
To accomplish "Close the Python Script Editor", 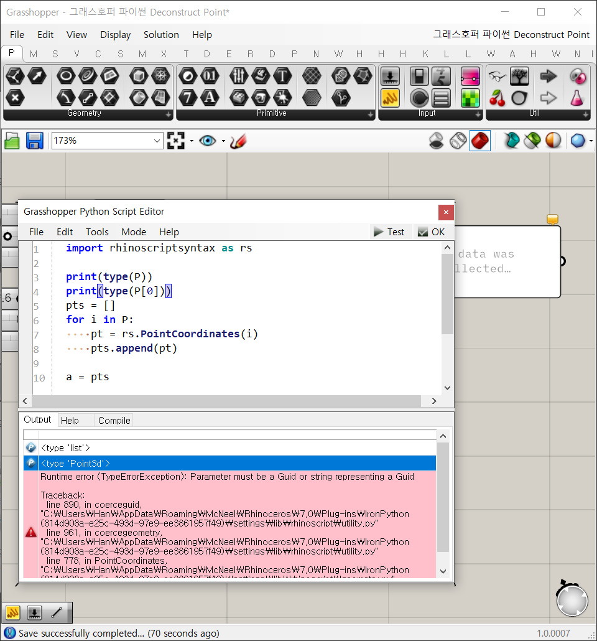I will (446, 212).
